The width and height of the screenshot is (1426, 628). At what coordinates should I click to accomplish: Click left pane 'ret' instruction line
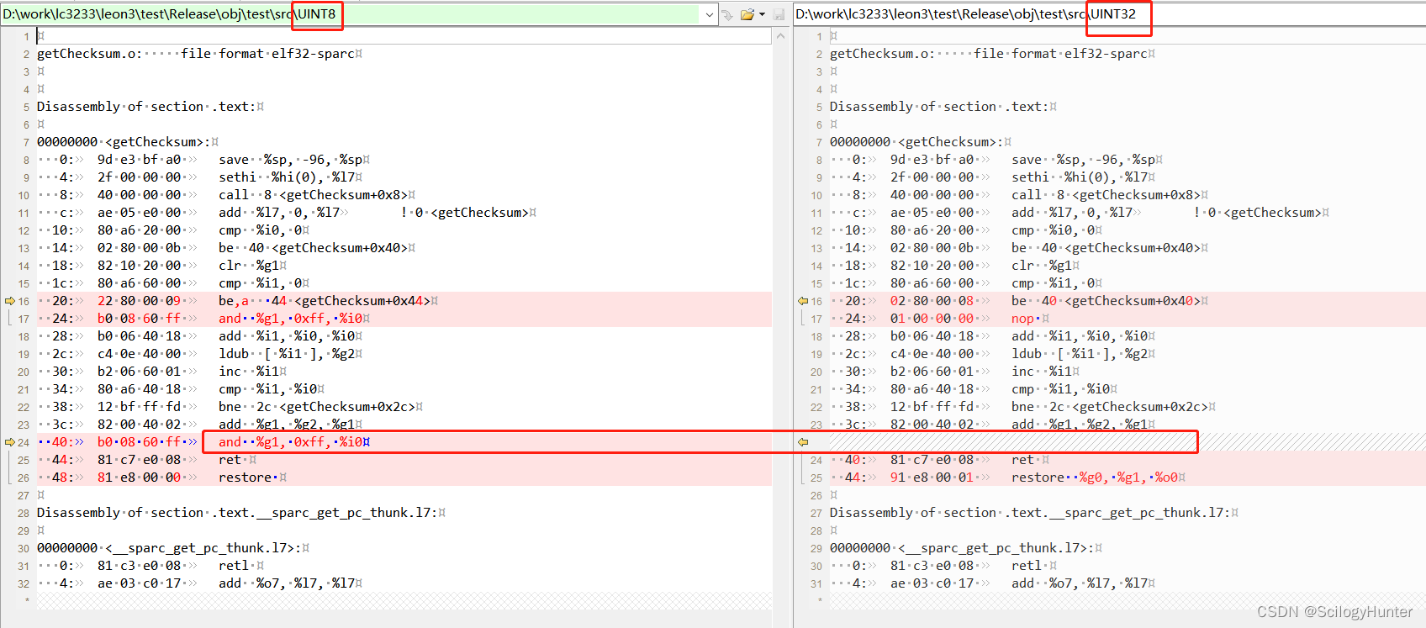pos(237,460)
